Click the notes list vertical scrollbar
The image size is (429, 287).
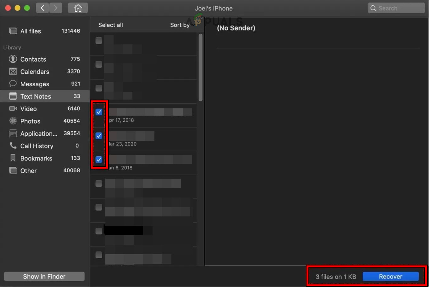tap(200, 67)
